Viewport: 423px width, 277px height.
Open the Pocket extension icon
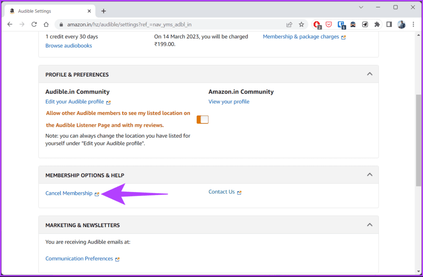click(x=328, y=24)
